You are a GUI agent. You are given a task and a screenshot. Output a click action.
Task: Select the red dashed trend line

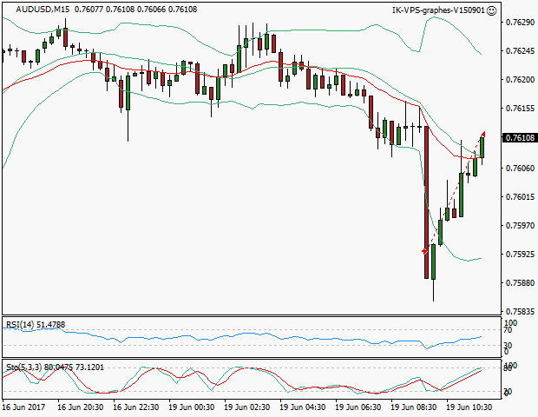click(x=453, y=193)
